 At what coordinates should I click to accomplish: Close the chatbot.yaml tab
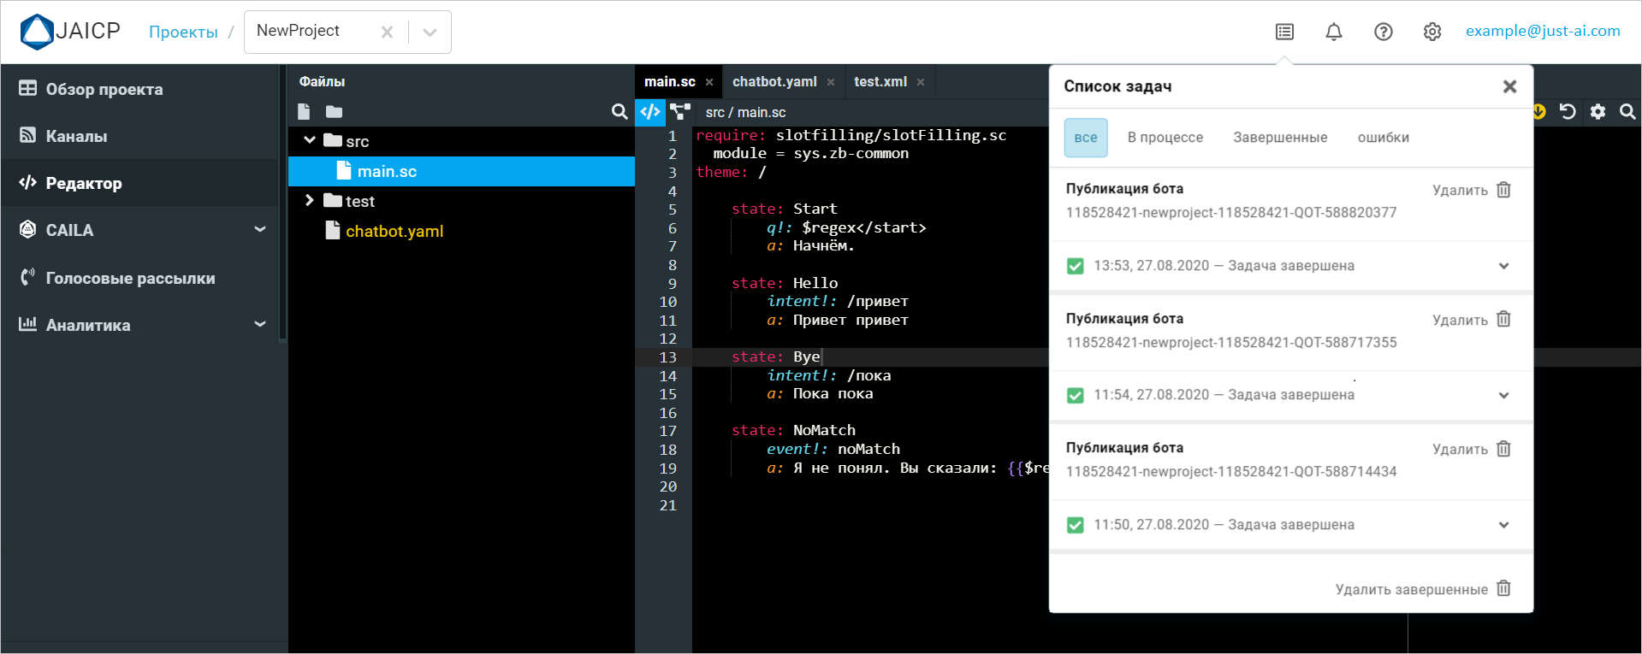click(831, 82)
